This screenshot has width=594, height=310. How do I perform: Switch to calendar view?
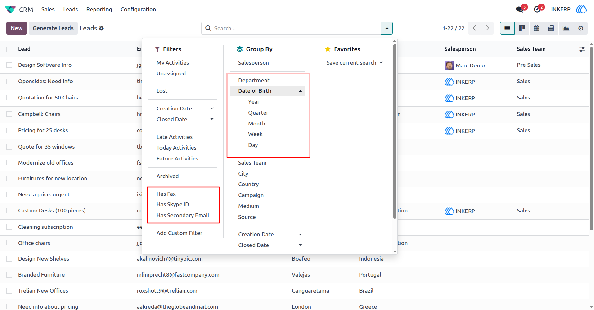click(536, 28)
